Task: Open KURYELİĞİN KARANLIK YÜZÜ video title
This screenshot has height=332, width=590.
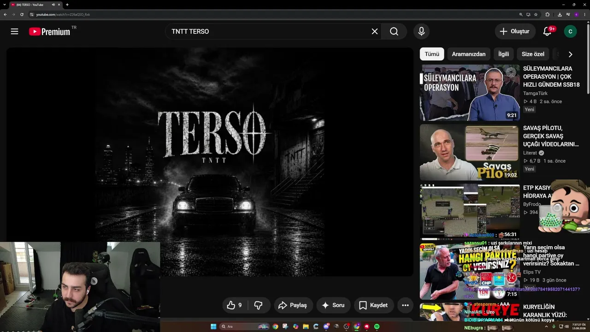Action: point(545,311)
